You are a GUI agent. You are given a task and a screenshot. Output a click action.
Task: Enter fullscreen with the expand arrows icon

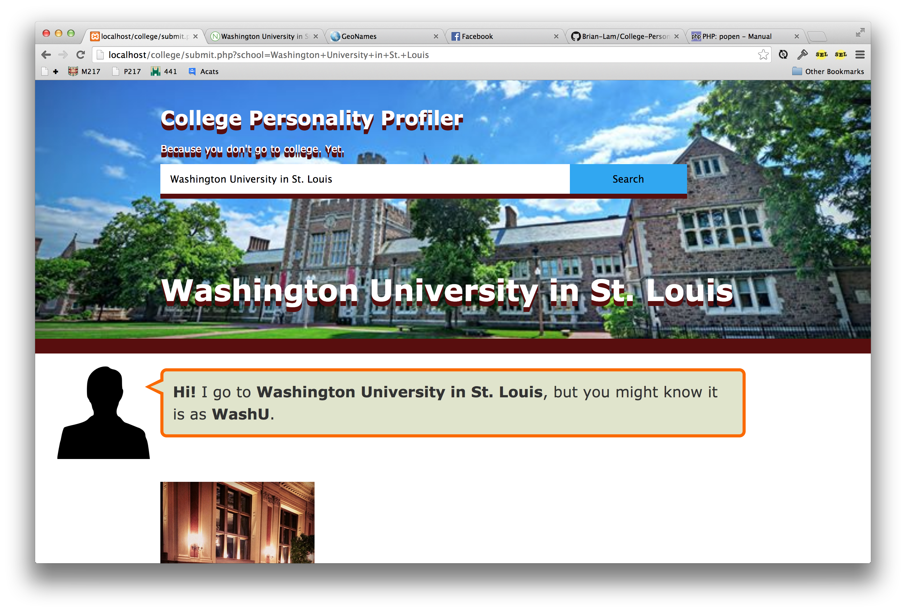tap(860, 33)
